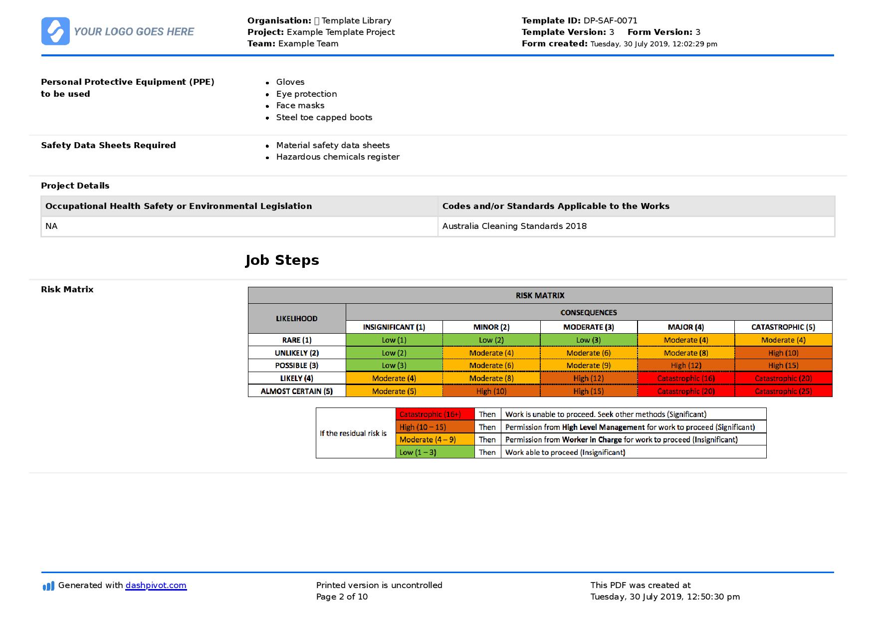Screen dimensions: 875x618
Task: Click the Low (1 – 3) legend swatch
Action: 435,452
